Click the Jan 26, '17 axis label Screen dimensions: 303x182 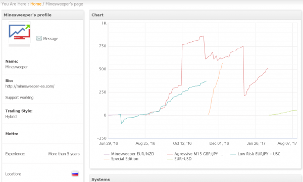click(256, 143)
